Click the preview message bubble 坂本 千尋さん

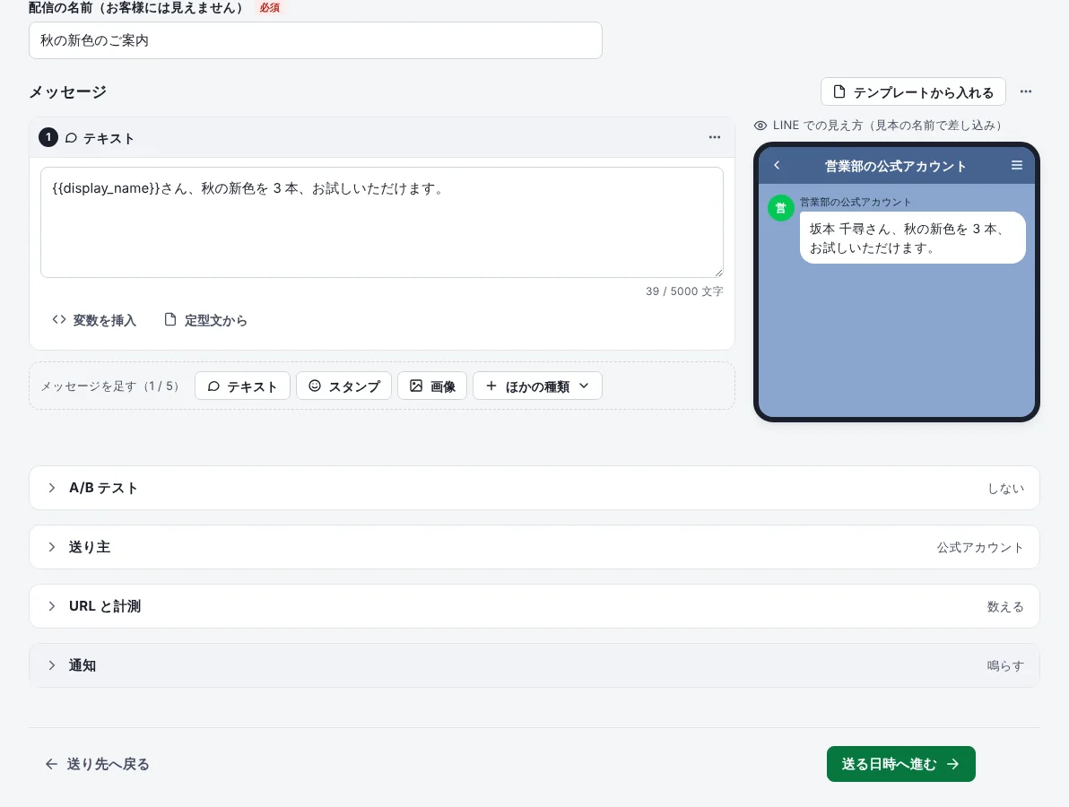tap(912, 238)
